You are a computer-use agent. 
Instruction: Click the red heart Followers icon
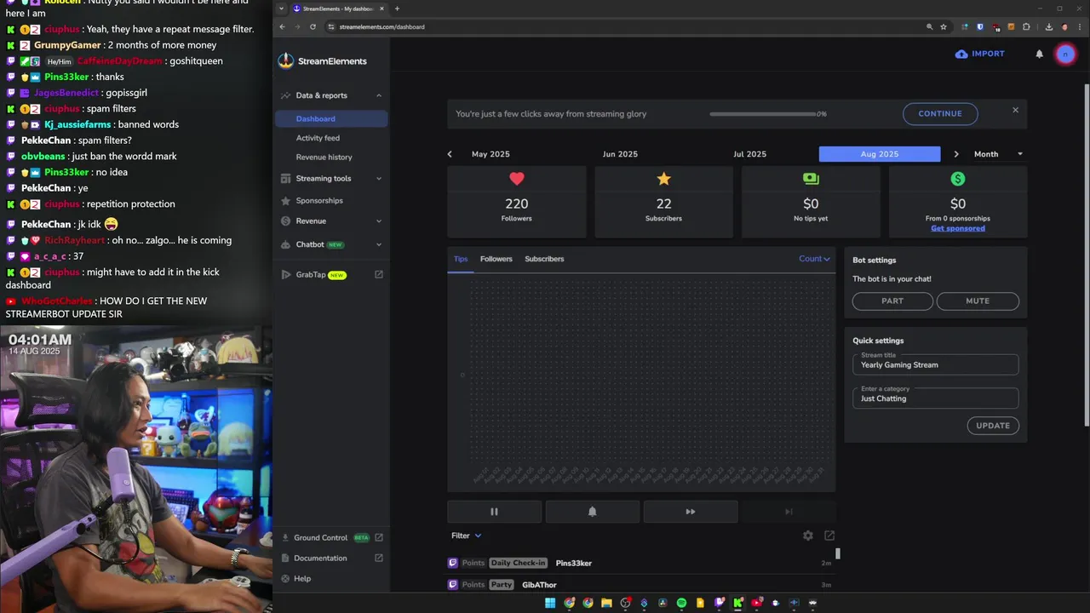click(x=517, y=179)
